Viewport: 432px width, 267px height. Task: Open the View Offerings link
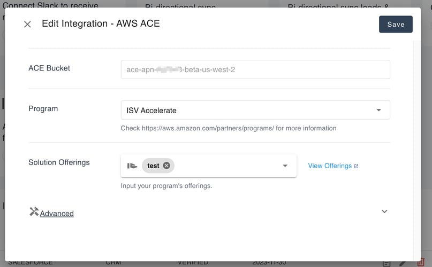pyautogui.click(x=330, y=166)
